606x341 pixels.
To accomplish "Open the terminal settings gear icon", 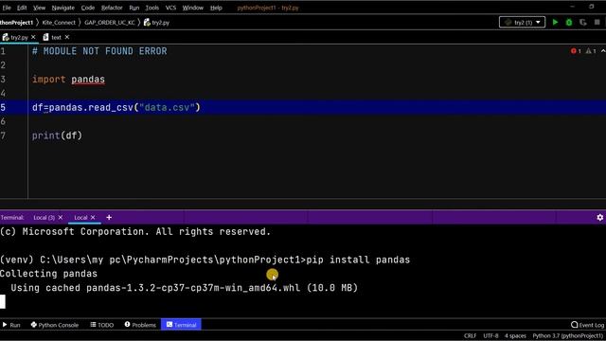I will [599, 218].
